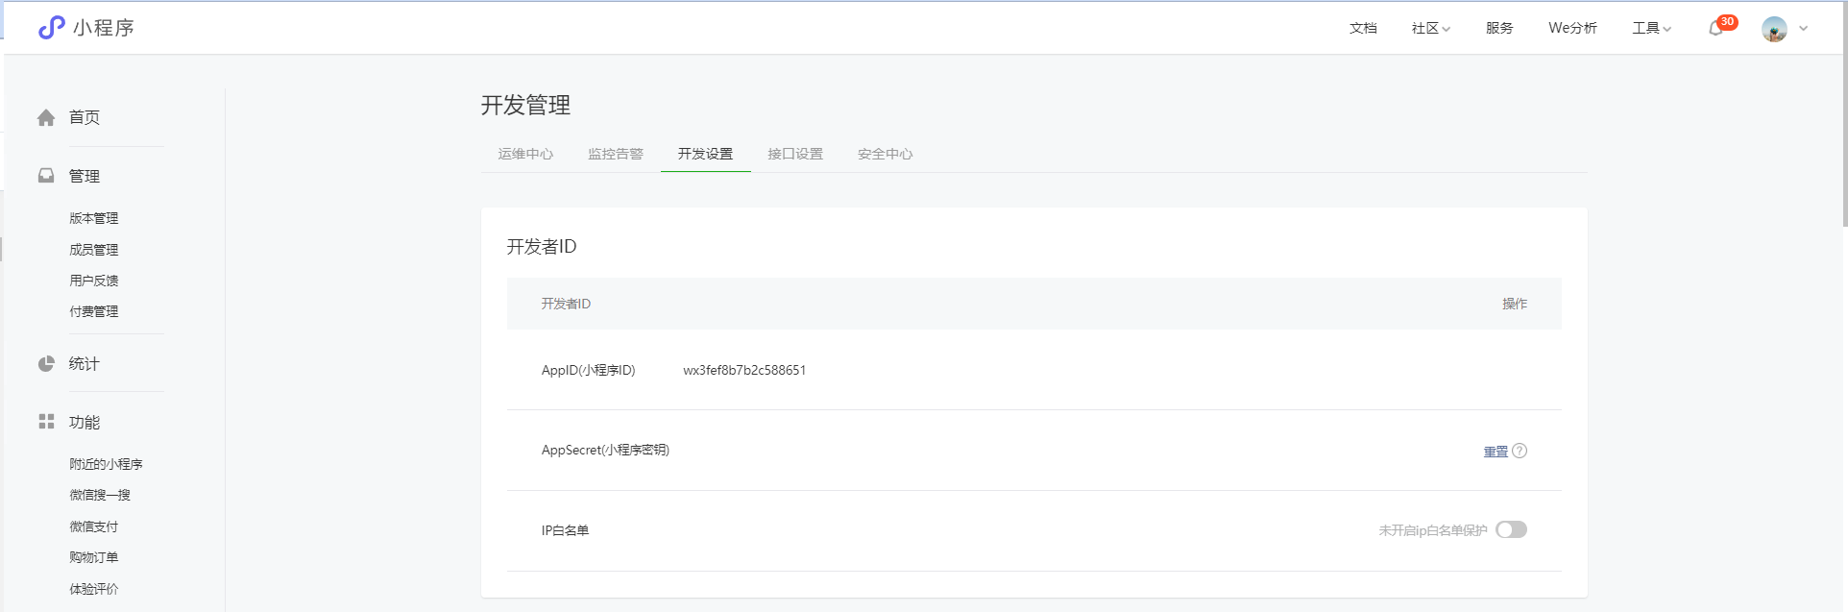Enable the IP白名单 protection toggle
This screenshot has height=612, width=1848.
pos(1511,530)
